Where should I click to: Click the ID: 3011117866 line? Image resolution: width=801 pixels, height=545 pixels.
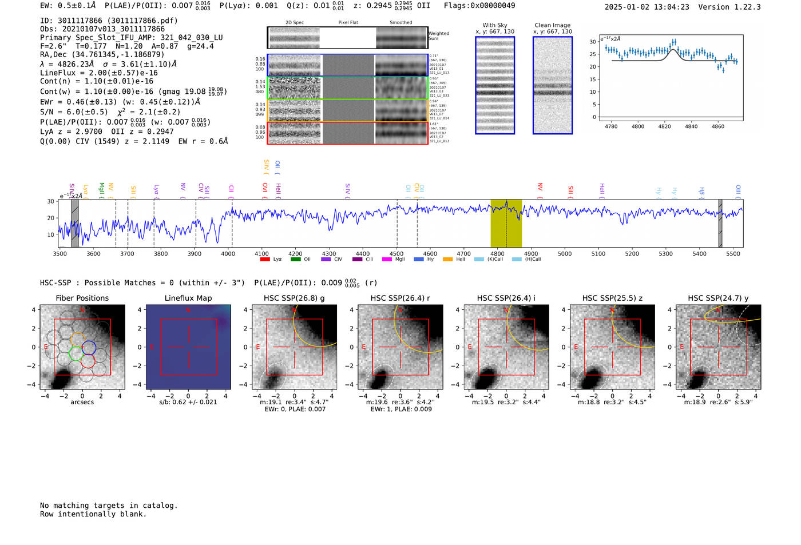[109, 21]
